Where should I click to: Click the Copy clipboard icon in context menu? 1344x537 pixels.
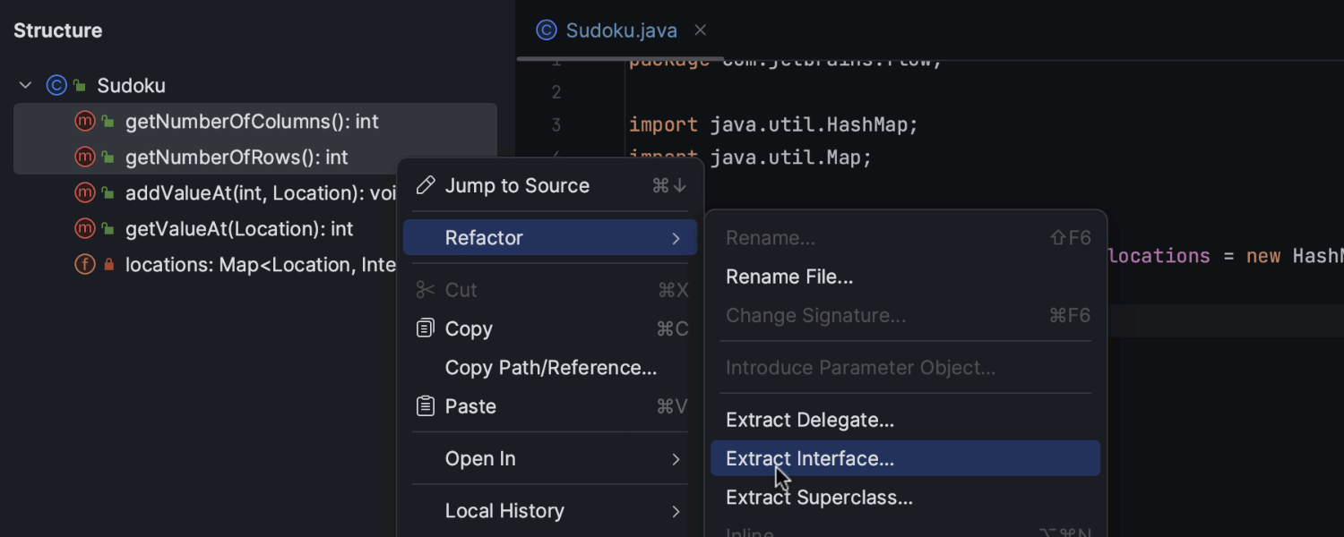coord(426,328)
